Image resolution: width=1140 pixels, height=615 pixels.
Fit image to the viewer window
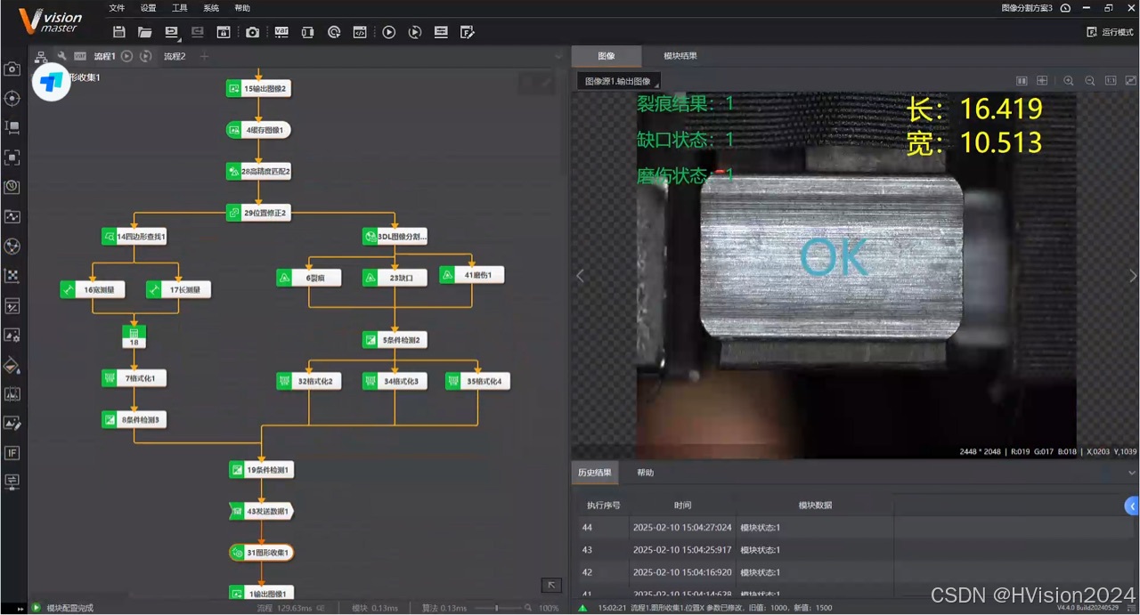(x=1130, y=81)
